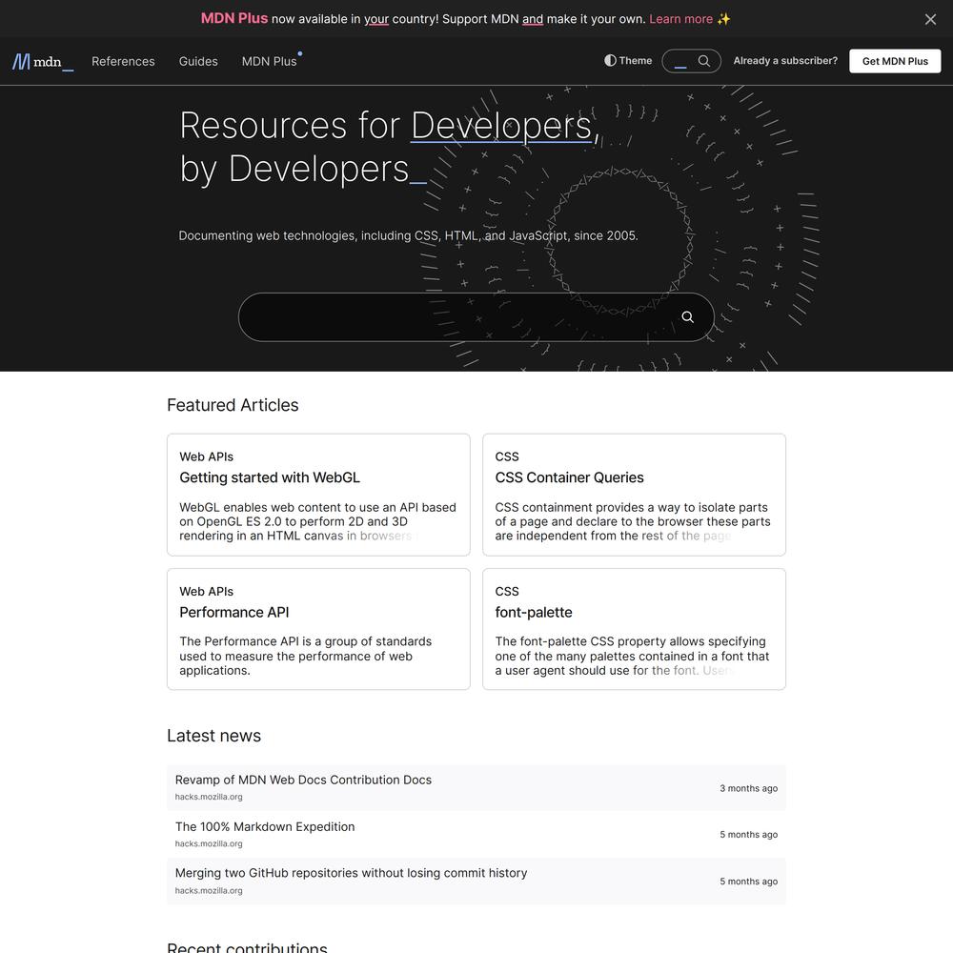Open the Getting started with WebGL article
The height and width of the screenshot is (953, 953).
(270, 477)
